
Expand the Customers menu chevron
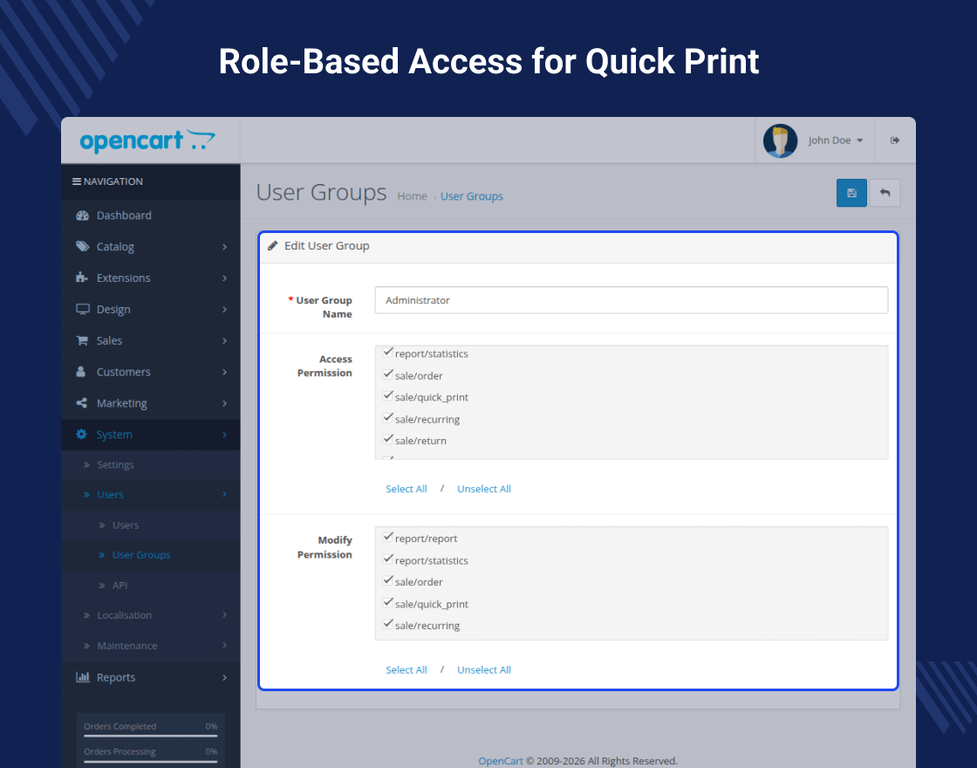pyautogui.click(x=224, y=372)
